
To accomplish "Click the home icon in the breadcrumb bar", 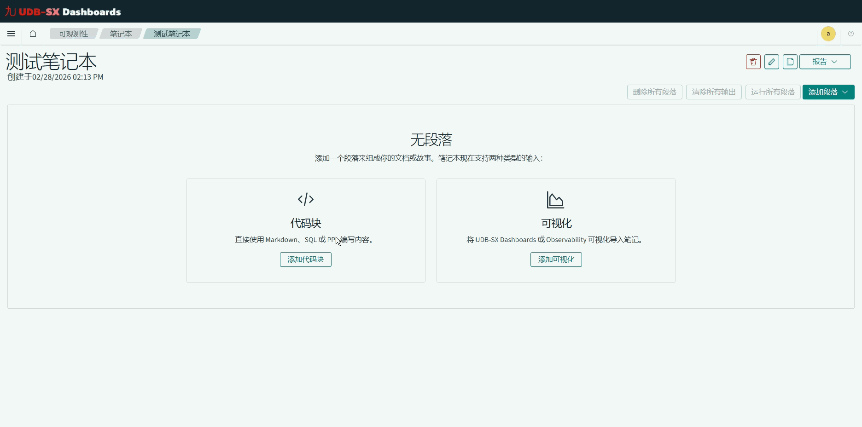I will tap(32, 34).
